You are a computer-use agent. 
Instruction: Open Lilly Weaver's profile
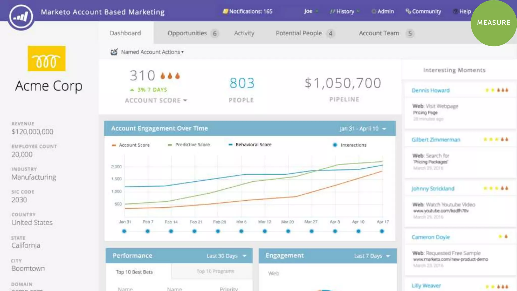[426, 286]
